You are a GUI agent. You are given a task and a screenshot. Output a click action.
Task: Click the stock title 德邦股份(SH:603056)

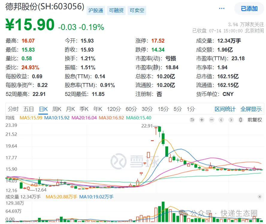pos(45,7)
